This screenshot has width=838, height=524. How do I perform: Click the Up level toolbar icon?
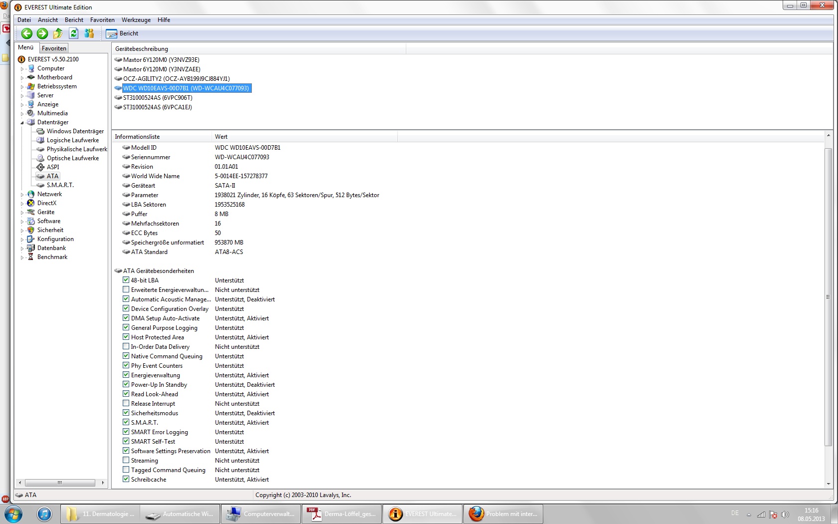(x=58, y=33)
